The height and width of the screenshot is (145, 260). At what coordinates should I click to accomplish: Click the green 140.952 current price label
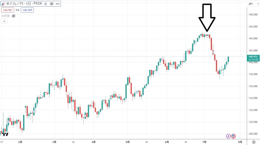pyautogui.click(x=253, y=57)
